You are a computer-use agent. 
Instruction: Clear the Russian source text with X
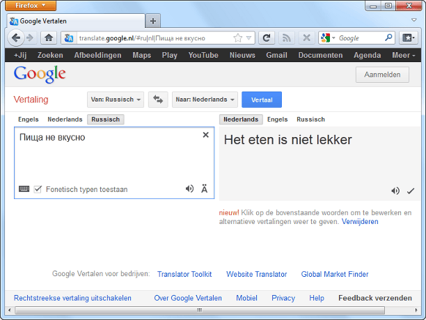205,135
